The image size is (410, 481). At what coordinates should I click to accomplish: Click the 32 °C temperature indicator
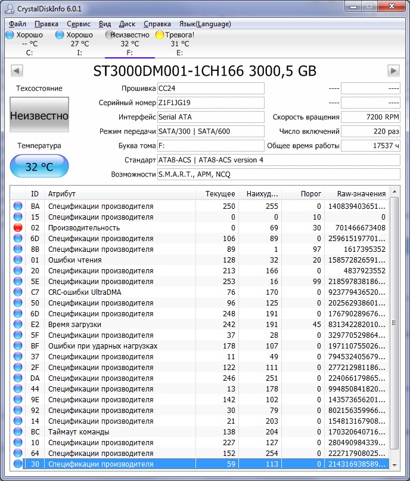pyautogui.click(x=39, y=166)
